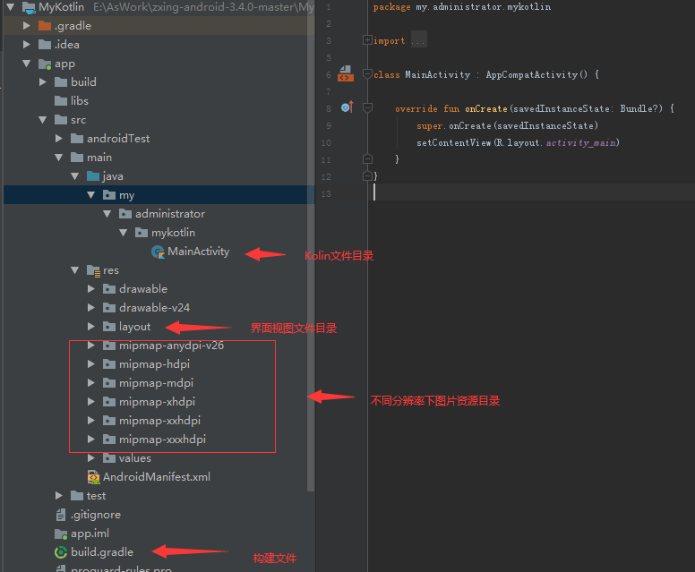Image resolution: width=695 pixels, height=572 pixels.
Task: Click the test folder icon
Action: click(77, 496)
